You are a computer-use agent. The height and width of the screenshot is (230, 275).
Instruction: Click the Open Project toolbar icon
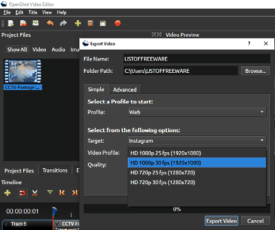(23, 23)
